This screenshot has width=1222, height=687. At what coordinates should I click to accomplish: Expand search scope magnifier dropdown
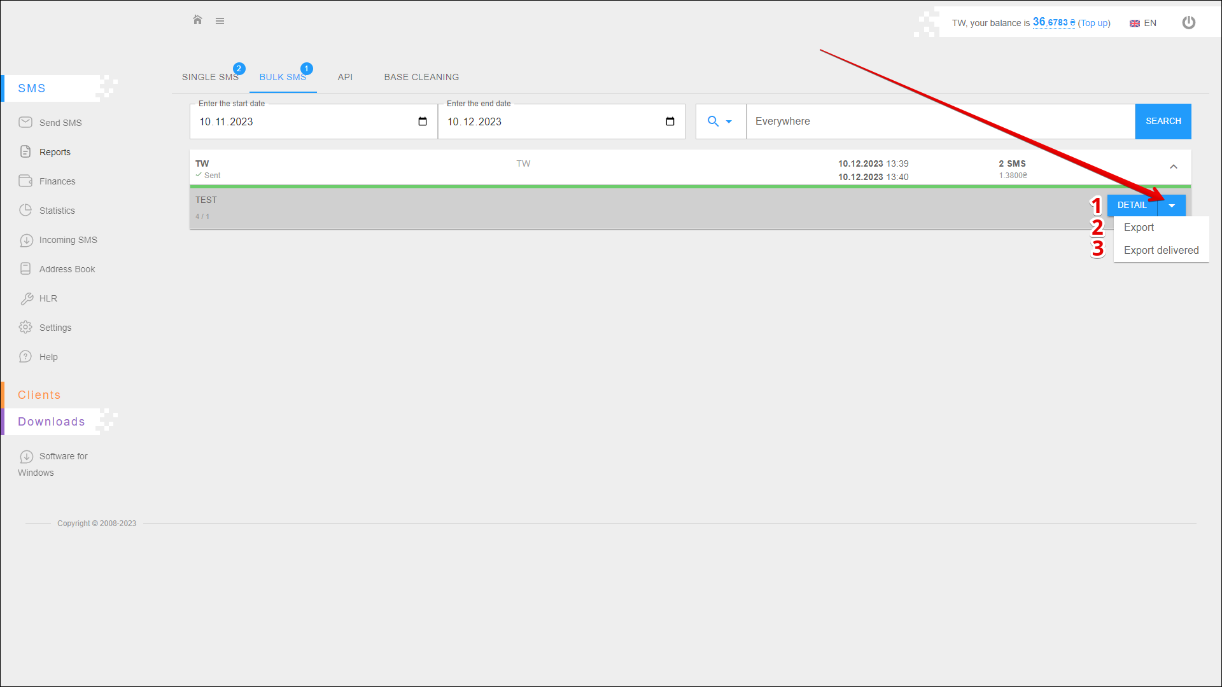click(x=720, y=121)
